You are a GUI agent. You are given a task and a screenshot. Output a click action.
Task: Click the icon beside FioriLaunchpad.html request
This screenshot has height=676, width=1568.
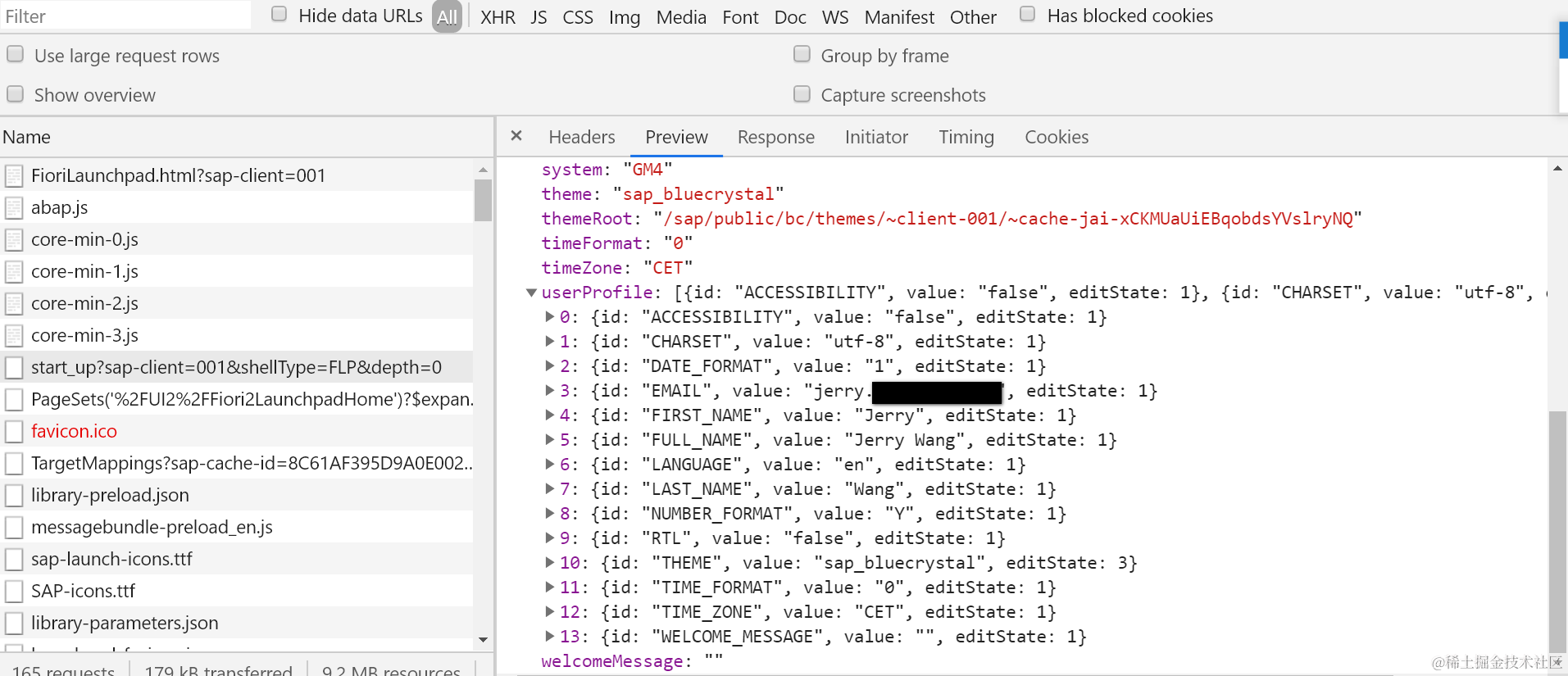[x=14, y=176]
